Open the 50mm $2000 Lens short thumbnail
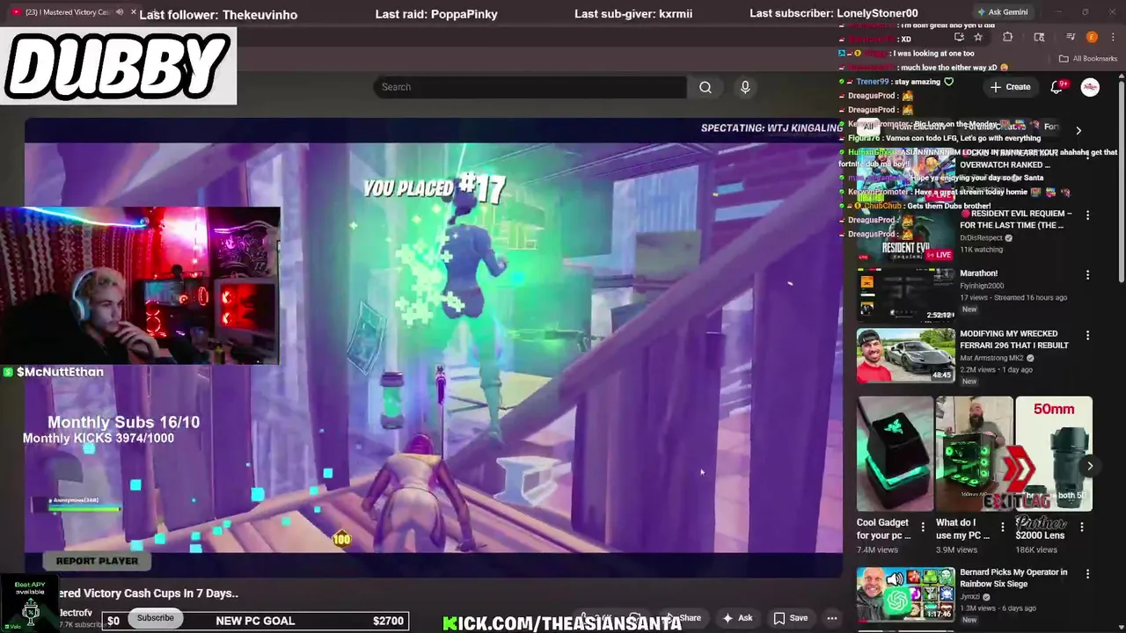The height and width of the screenshot is (633, 1126). coord(1054,454)
